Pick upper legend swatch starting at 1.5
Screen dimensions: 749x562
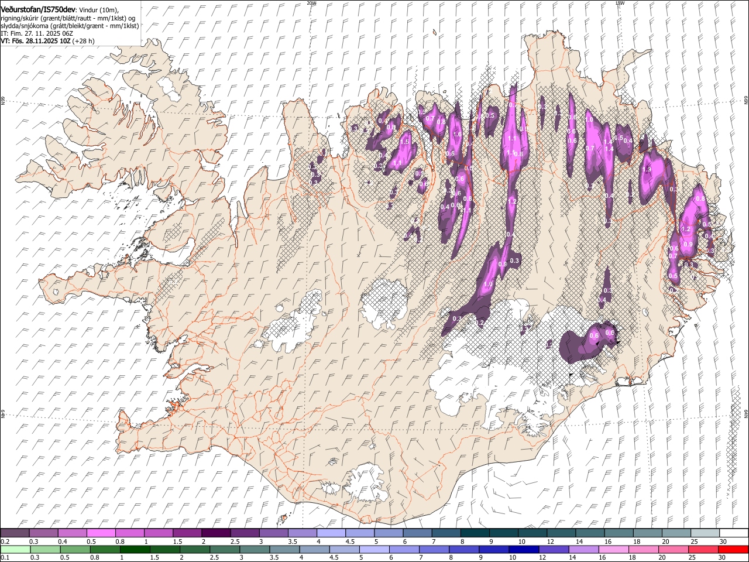(x=187, y=533)
